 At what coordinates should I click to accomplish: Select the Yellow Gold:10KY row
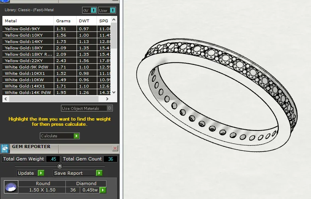click(x=56, y=35)
